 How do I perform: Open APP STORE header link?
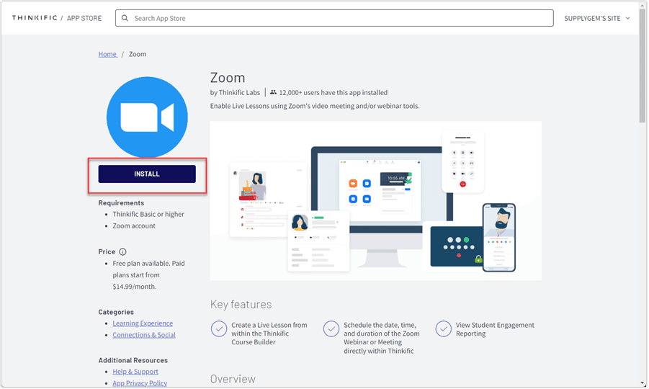pyautogui.click(x=84, y=18)
